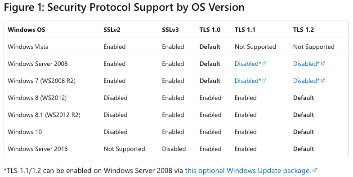Click external-link icon beside Windows 7 TLS 1.2
Viewport: 353px width, 177px height.
(323, 81)
